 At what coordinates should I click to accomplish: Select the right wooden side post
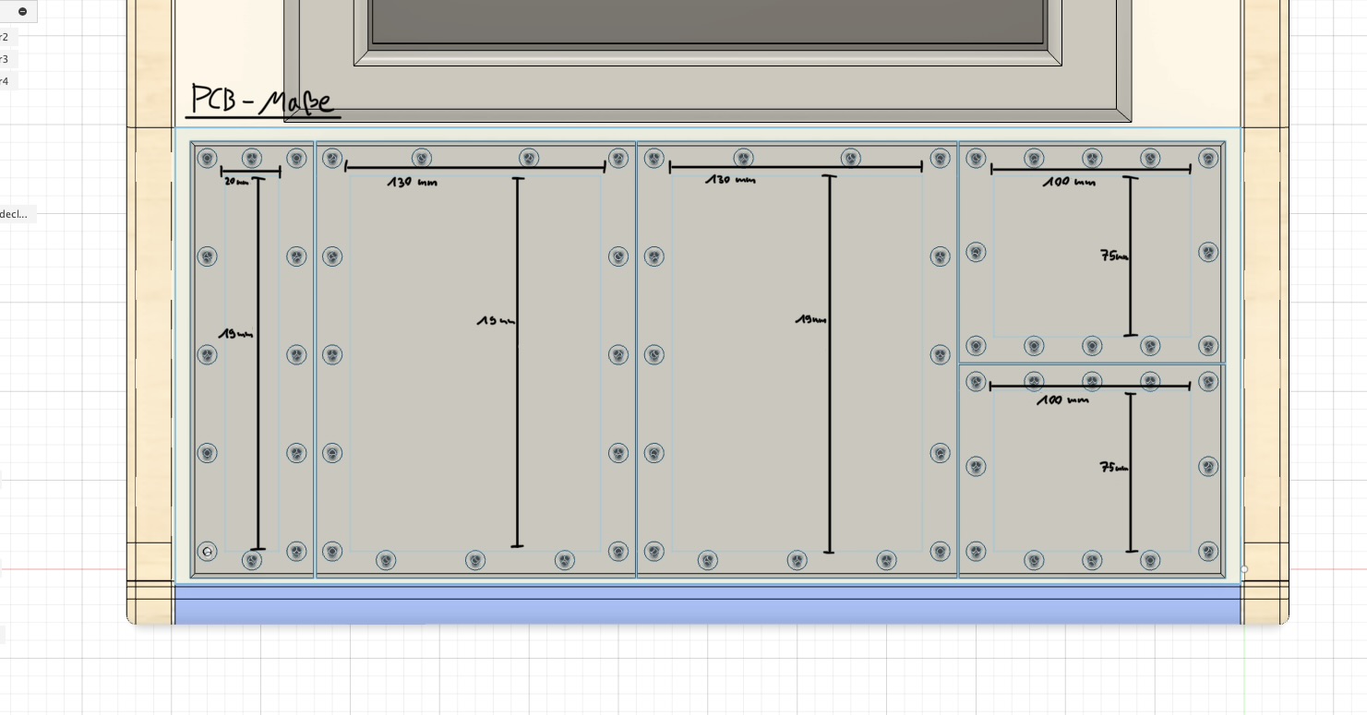[1265, 351]
